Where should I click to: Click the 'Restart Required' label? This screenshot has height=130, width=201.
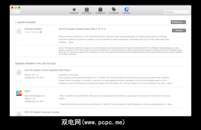tap(32, 32)
